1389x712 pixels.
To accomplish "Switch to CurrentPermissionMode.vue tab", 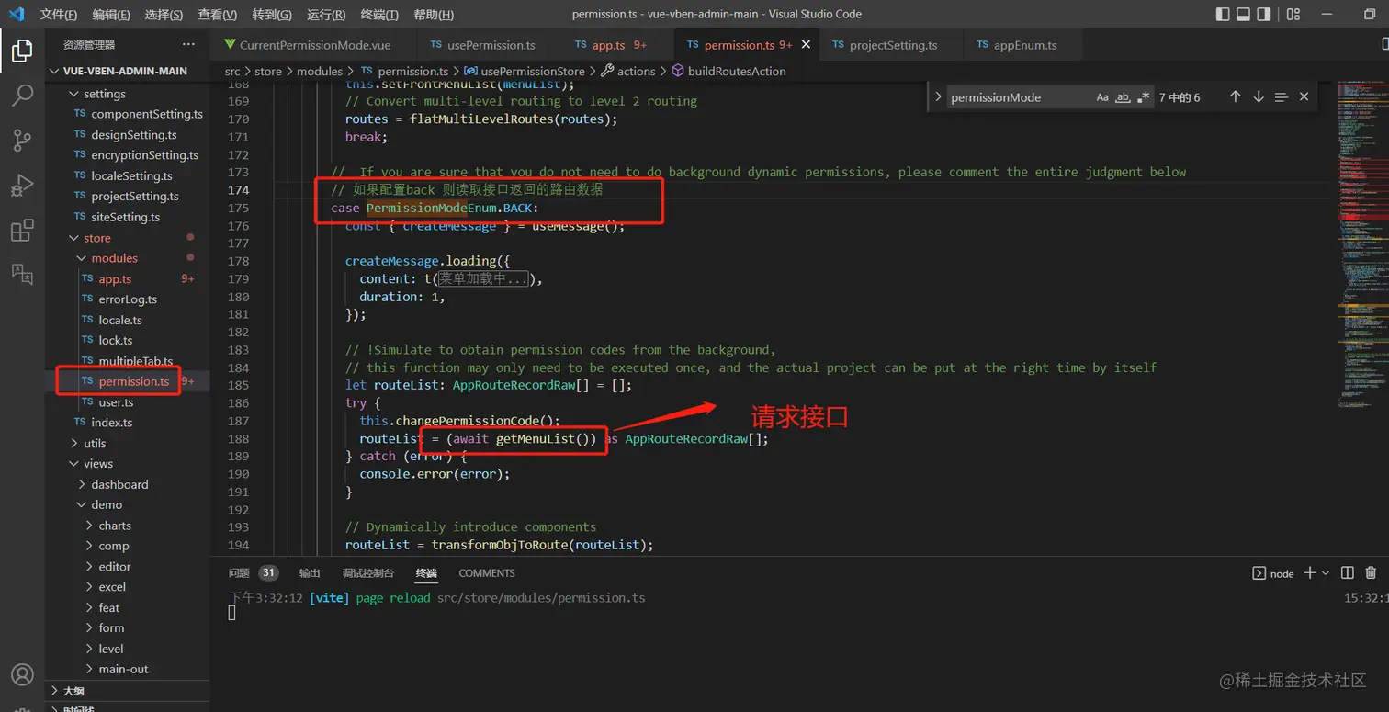I will point(313,44).
